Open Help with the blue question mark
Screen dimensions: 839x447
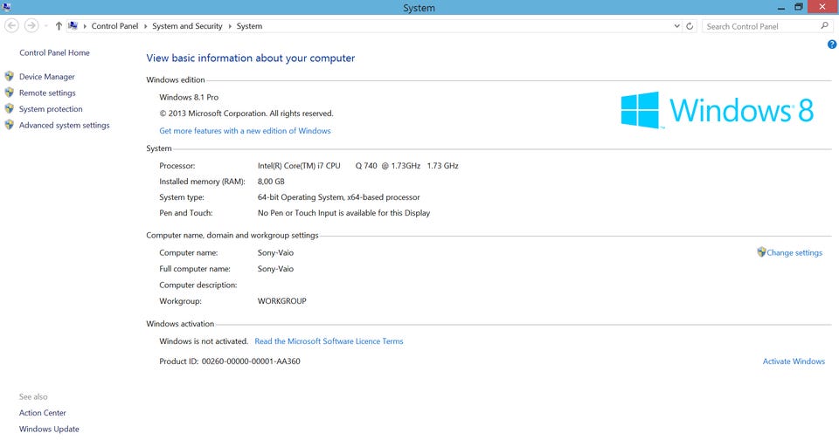(x=832, y=45)
